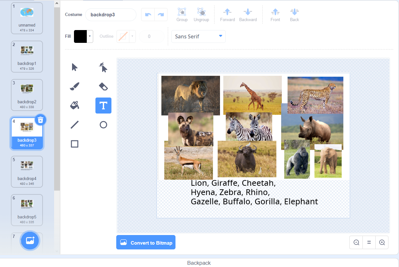Click the backdrop list scrollbar

click(x=57, y=99)
